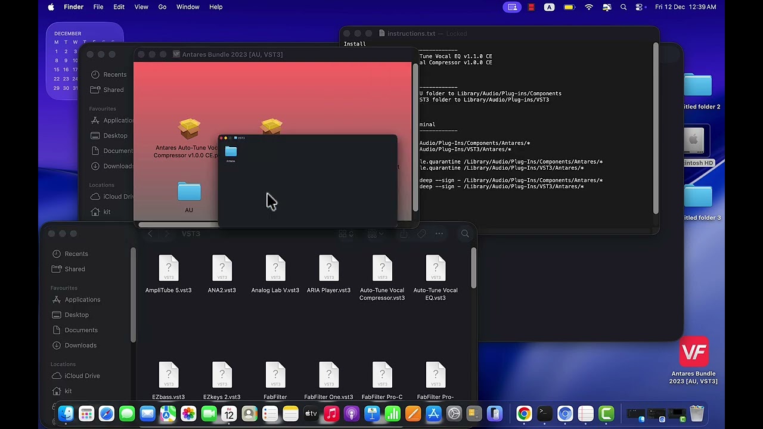Open the File menu
This screenshot has height=429, width=763.
pos(98,7)
